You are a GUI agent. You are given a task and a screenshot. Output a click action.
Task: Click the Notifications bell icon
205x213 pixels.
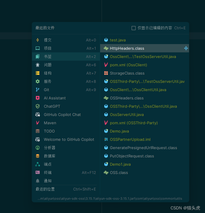(38, 181)
